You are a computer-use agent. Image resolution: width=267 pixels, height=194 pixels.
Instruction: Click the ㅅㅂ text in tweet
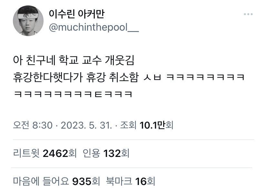(152, 77)
